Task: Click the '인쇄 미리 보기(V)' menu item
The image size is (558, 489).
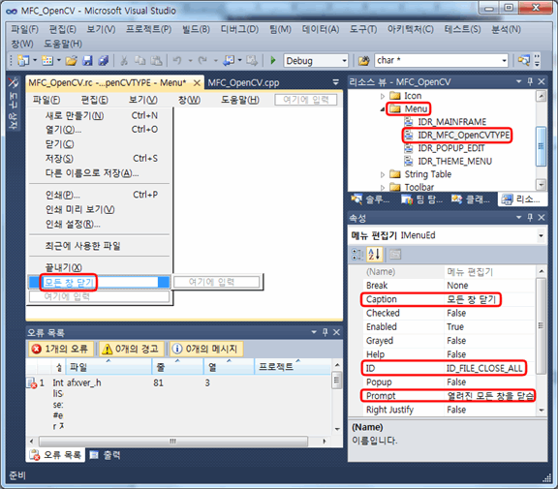Action: (79, 210)
